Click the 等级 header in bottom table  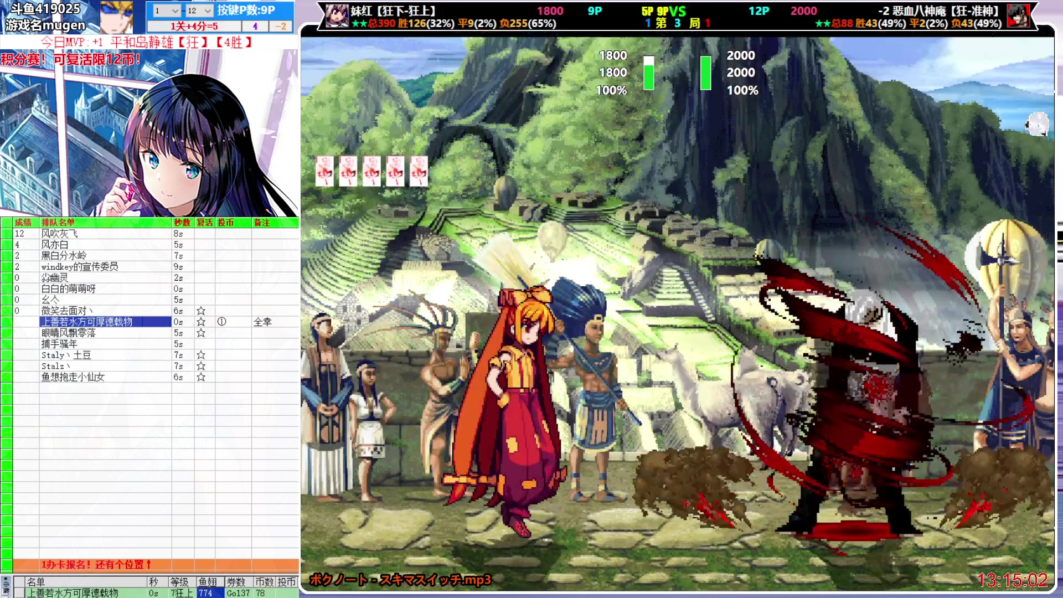click(179, 582)
